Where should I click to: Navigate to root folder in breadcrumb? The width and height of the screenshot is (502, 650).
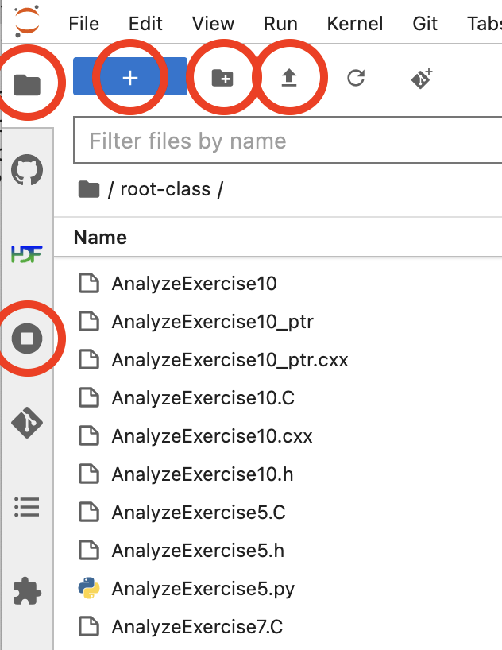point(89,189)
